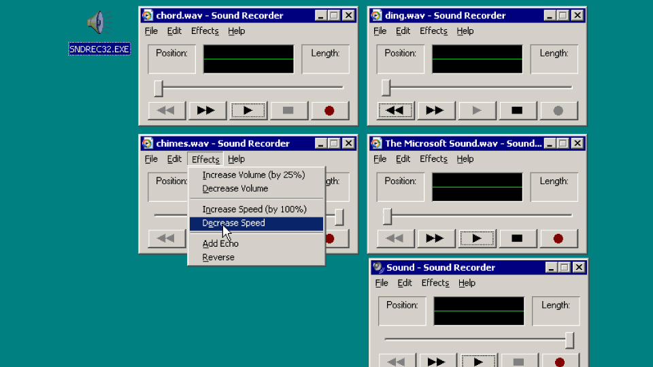The image size is (653, 367).
Task: Open Edit menu in chord.wav window
Action: pos(174,31)
